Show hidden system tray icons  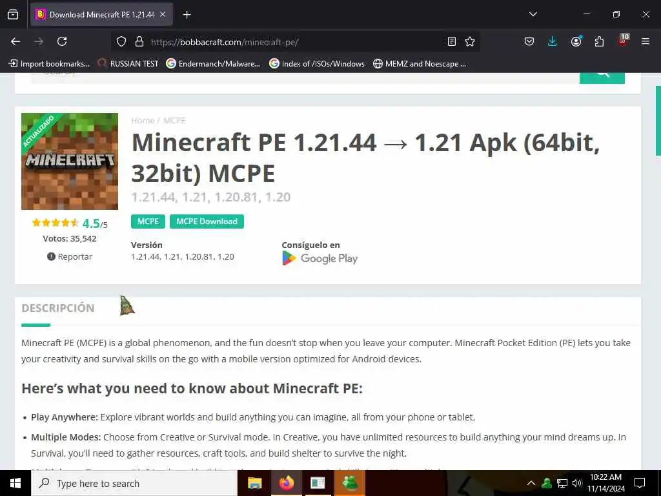531,483
